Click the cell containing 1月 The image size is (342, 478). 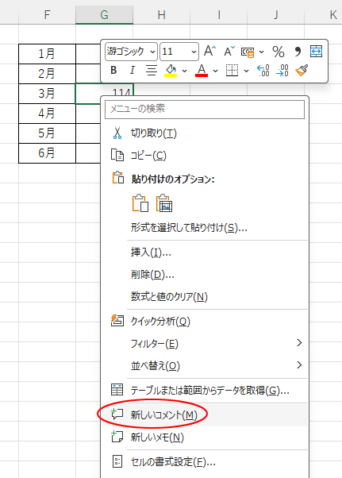47,54
